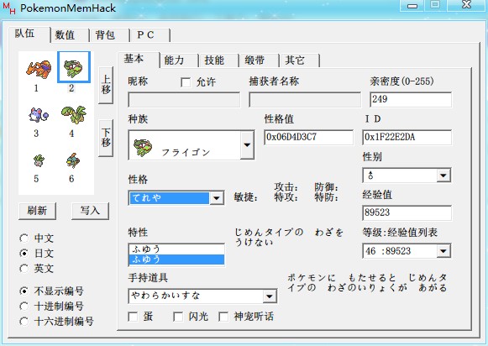Choose 十进制编号 radio option
488x346 pixels.
tap(24, 307)
